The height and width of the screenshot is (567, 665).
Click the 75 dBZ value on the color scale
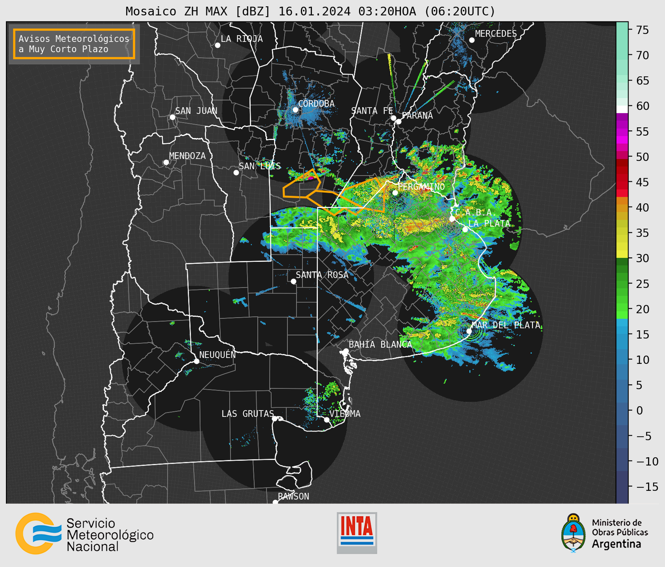pyautogui.click(x=642, y=30)
